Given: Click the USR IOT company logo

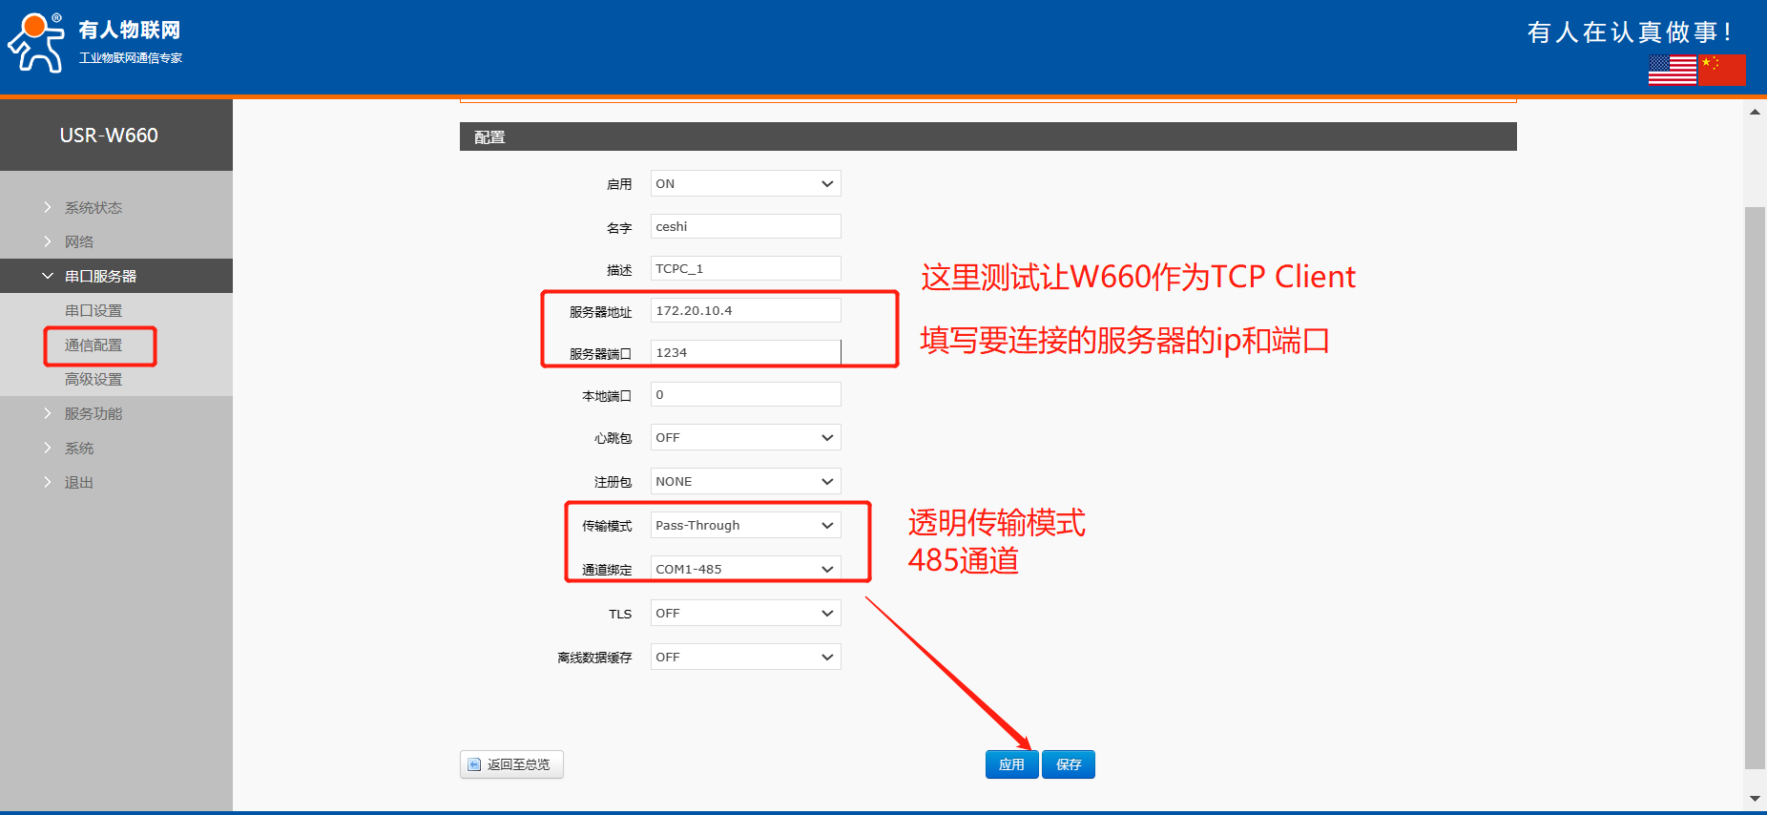Looking at the screenshot, I should point(94,43).
